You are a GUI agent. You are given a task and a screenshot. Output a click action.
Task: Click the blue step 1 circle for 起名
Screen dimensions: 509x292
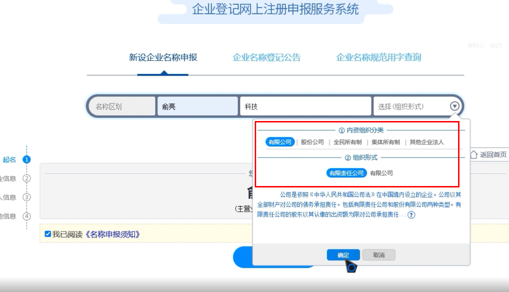[26, 159]
